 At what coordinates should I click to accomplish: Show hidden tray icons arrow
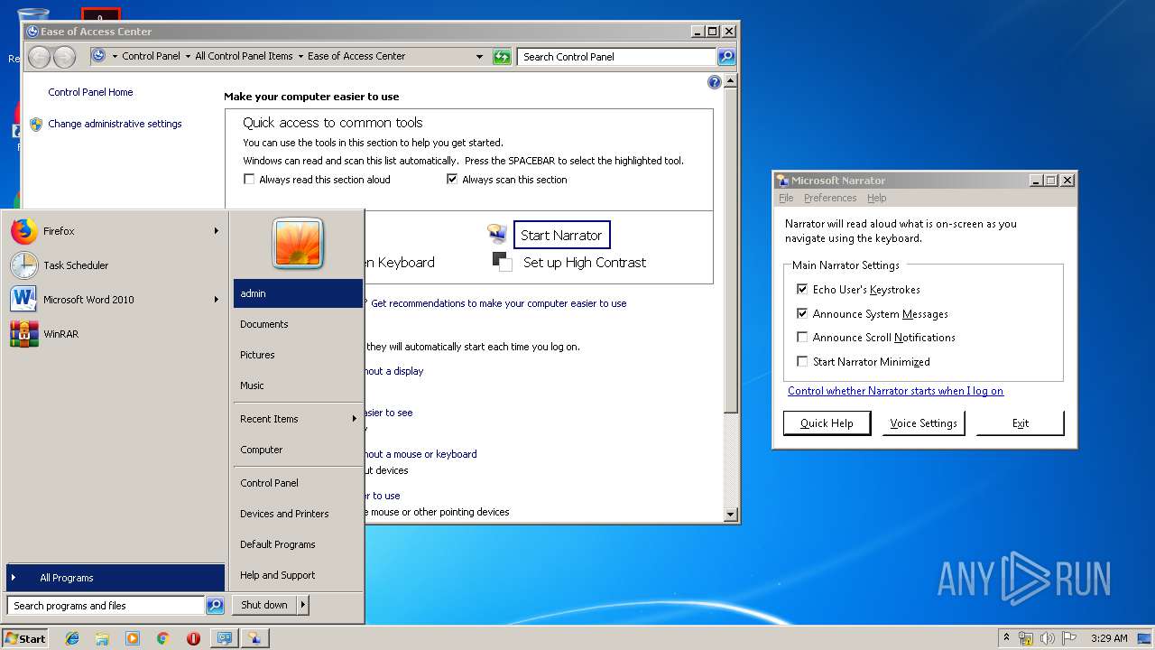1006,638
